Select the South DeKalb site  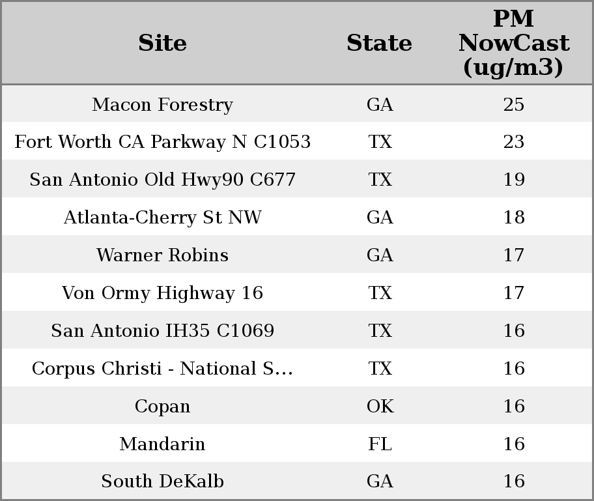pos(162,481)
